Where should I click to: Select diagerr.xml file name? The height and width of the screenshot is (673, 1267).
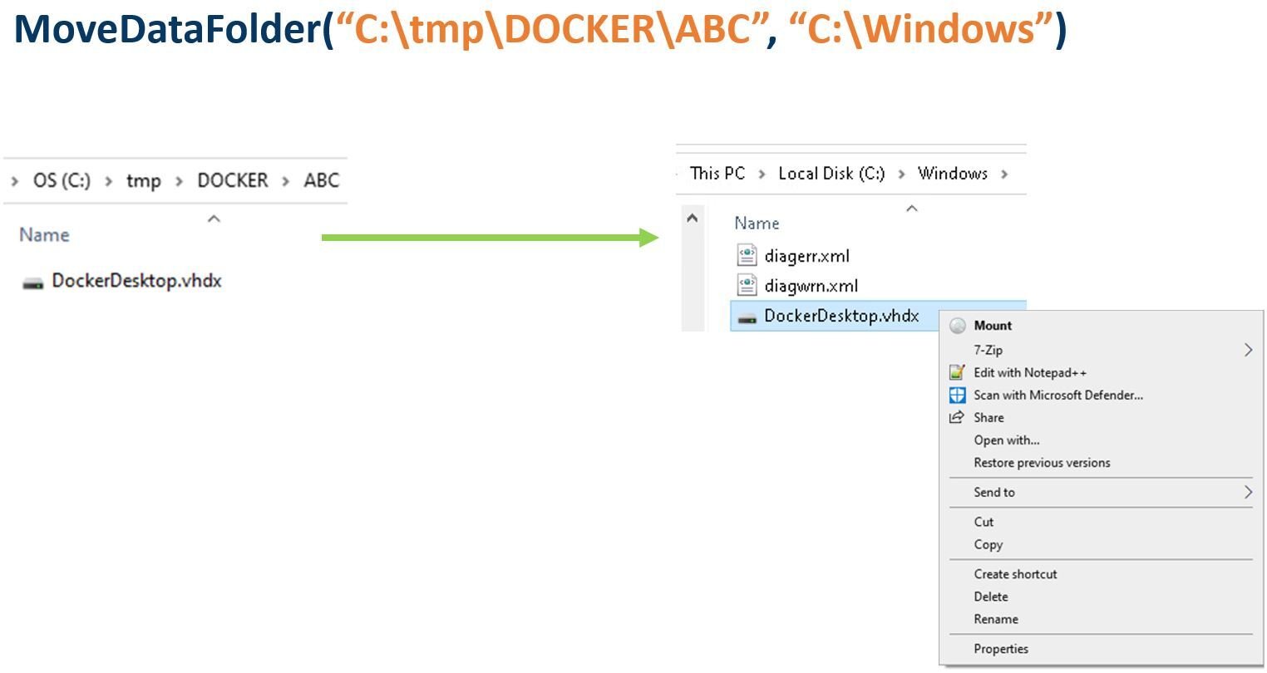coord(806,256)
